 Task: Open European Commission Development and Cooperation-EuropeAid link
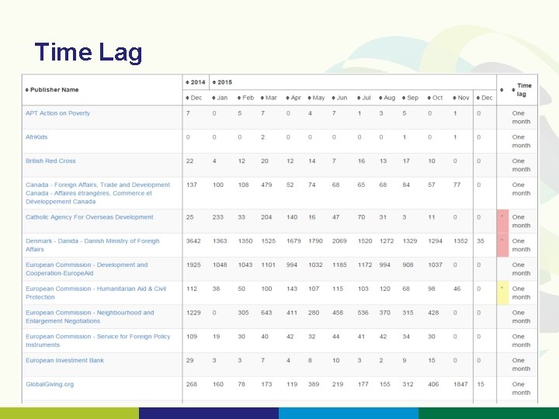(x=87, y=269)
